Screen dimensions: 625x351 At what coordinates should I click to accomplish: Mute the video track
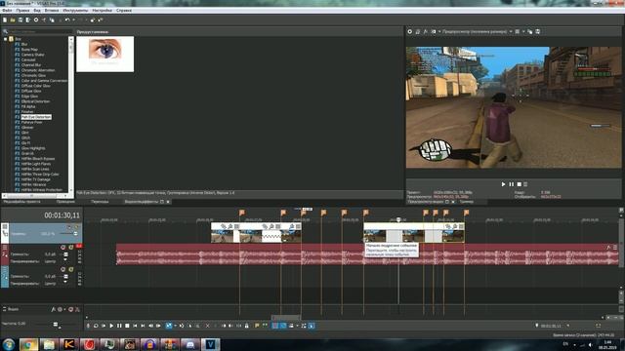click(x=68, y=227)
